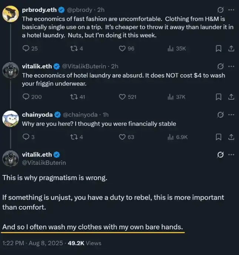View analytics for vitalik.eth's 37K-view tweet
239x255 pixels.
(171, 97)
